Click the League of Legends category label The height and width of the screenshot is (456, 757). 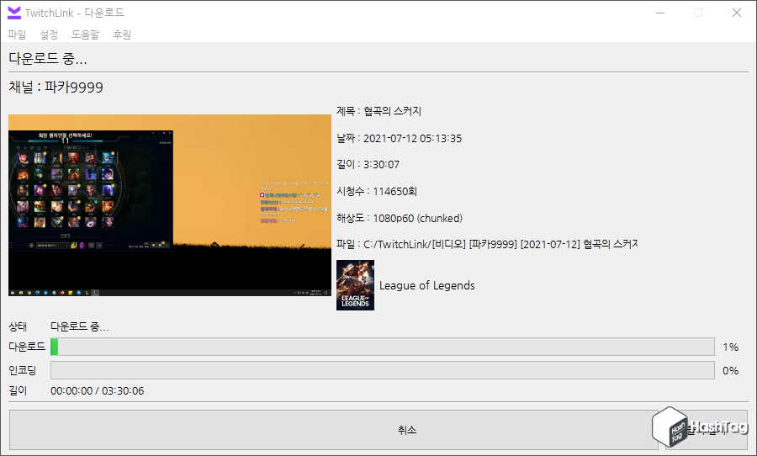427,285
